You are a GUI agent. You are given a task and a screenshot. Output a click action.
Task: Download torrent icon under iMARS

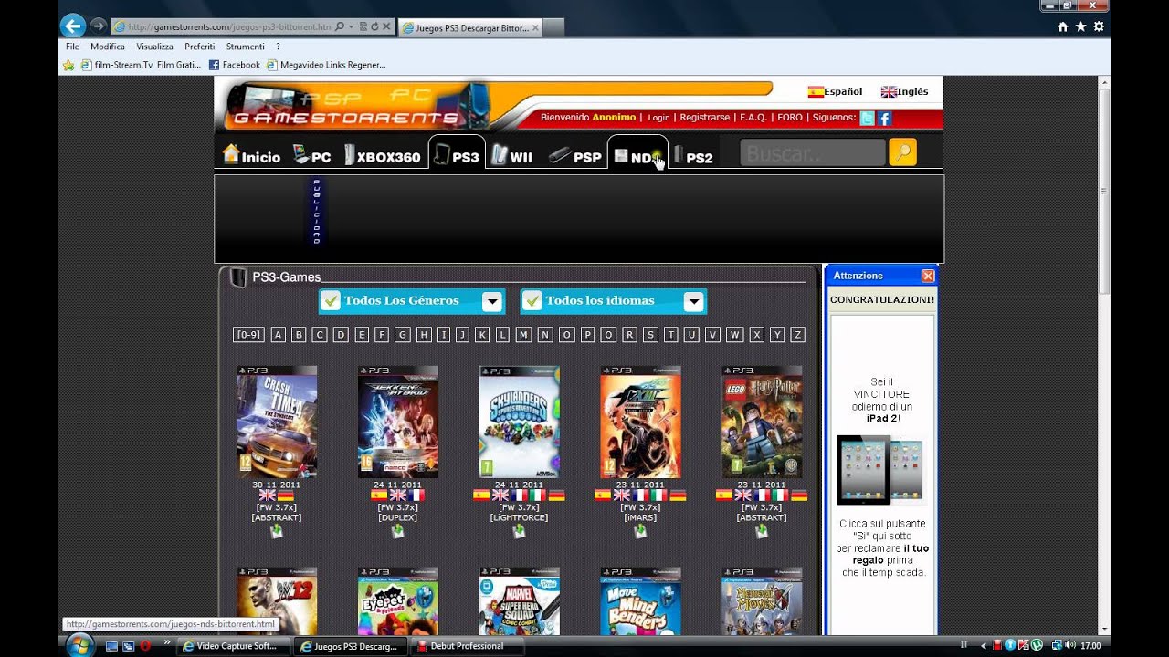[x=640, y=531]
